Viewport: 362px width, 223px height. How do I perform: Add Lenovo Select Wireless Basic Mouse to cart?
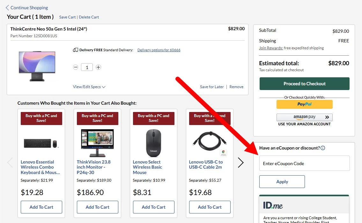[153, 207]
